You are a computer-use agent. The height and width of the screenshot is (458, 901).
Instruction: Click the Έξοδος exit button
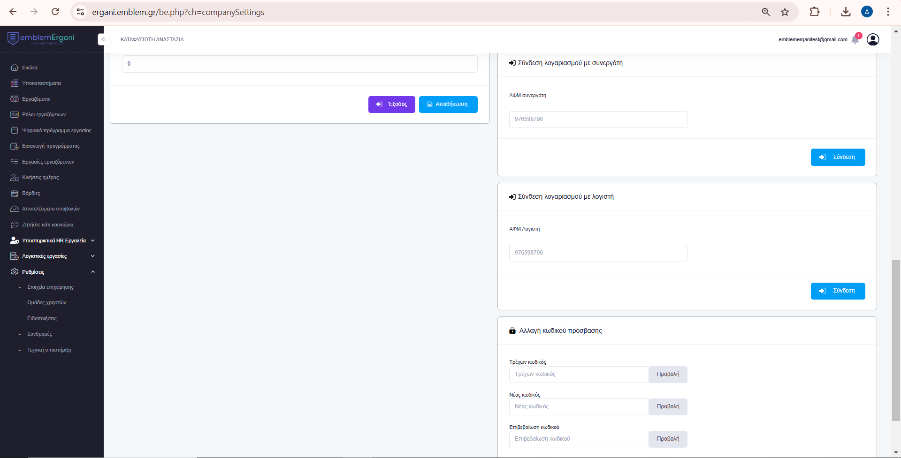pos(391,105)
